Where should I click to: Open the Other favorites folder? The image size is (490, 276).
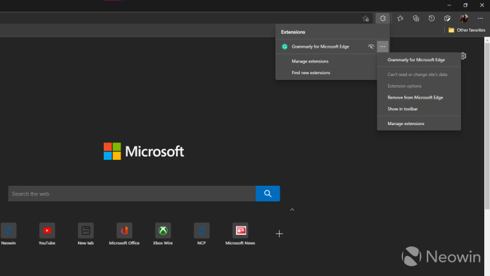467,30
